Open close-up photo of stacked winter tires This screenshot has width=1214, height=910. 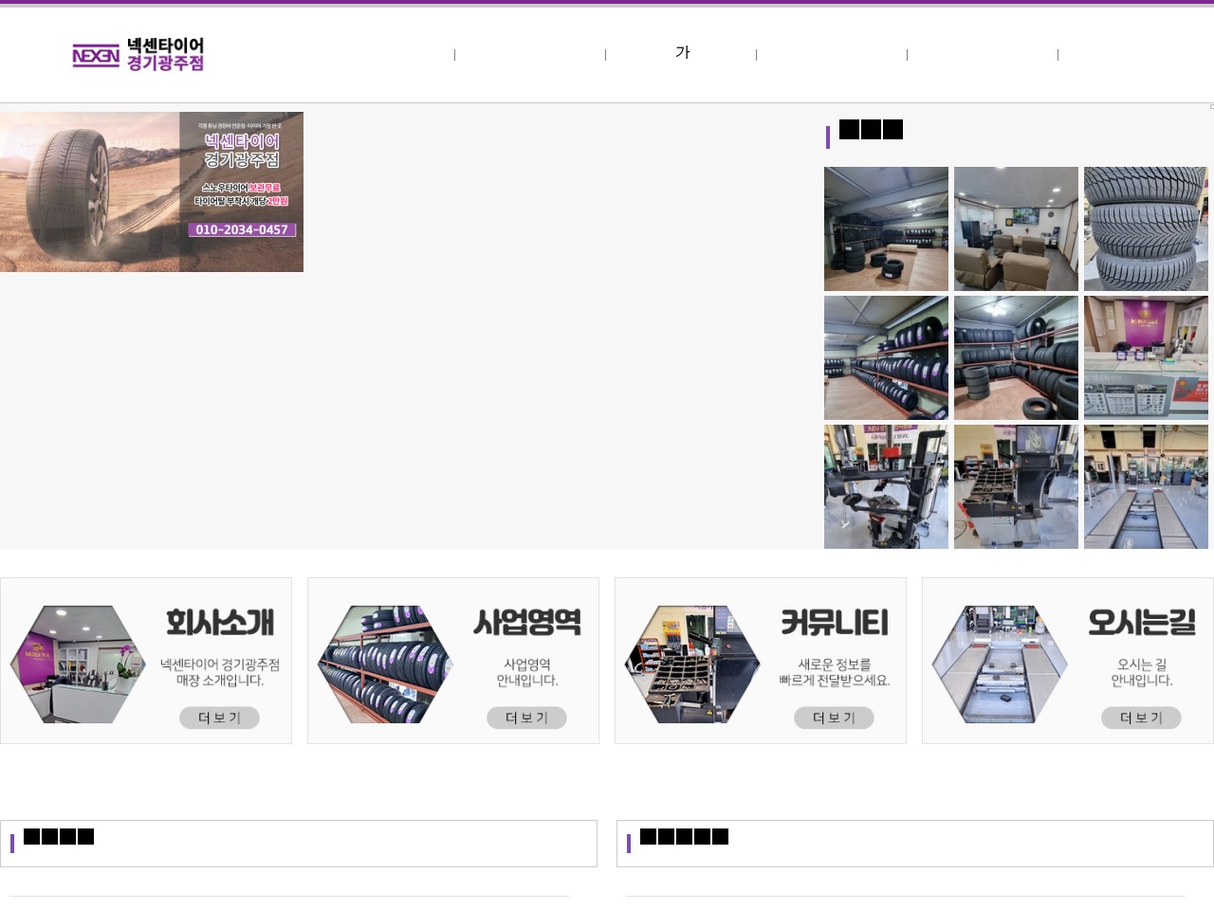coord(1146,228)
